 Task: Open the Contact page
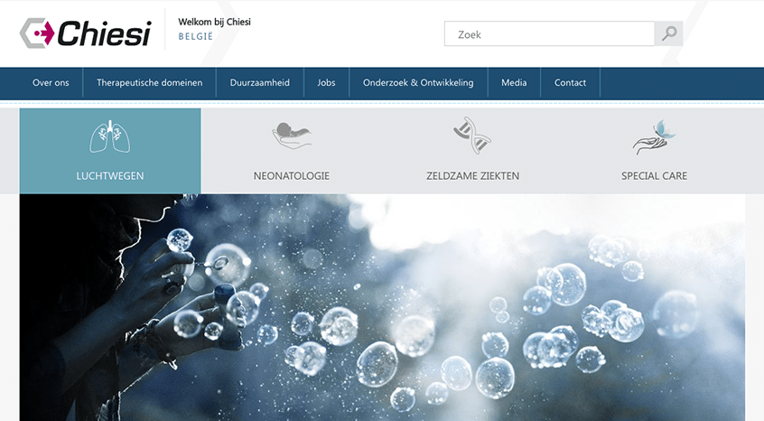coord(570,82)
